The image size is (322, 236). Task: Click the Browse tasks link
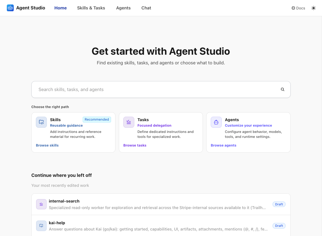[135, 145]
